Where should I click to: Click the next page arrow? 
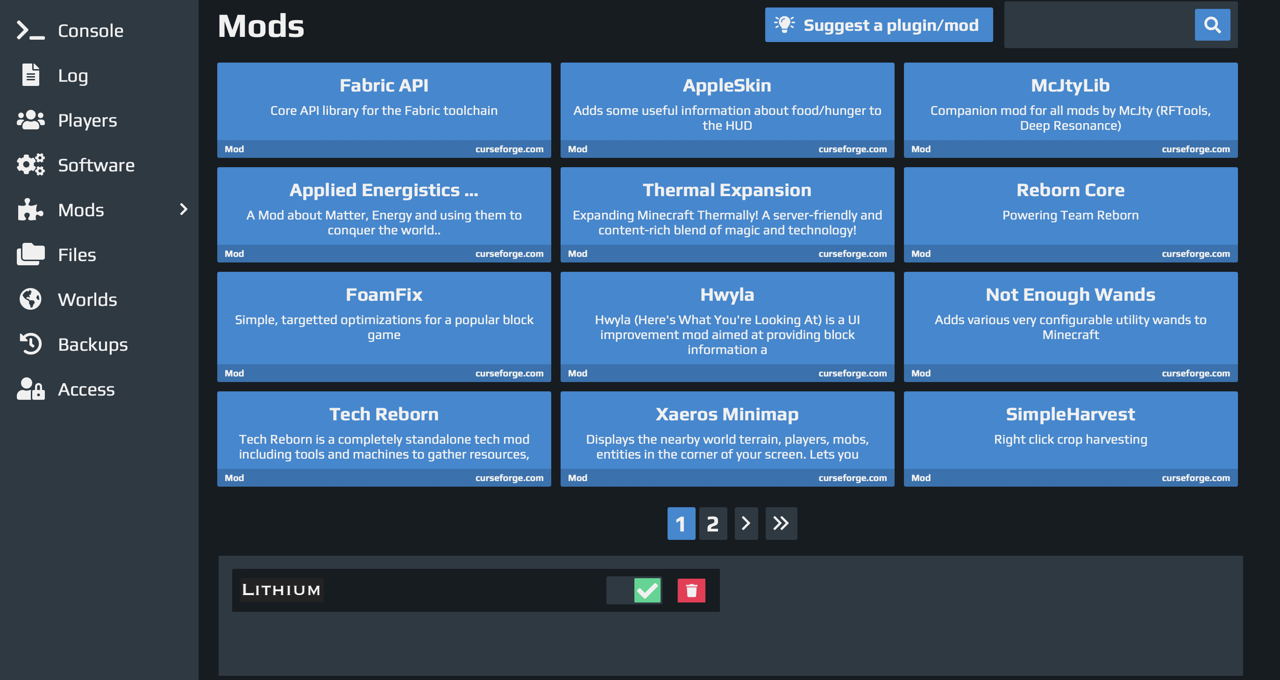point(747,524)
